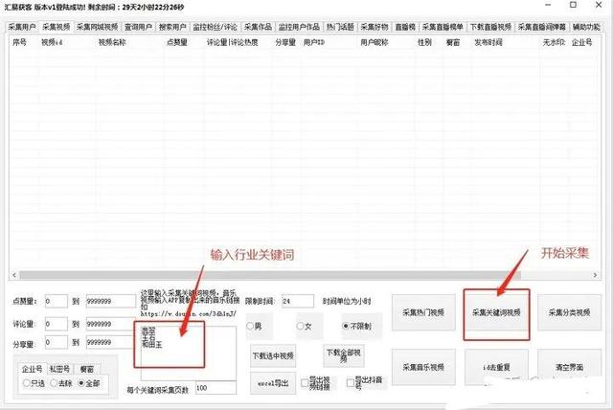Select the 采集视频 tab
This screenshot has height=410, width=613.
click(56, 27)
